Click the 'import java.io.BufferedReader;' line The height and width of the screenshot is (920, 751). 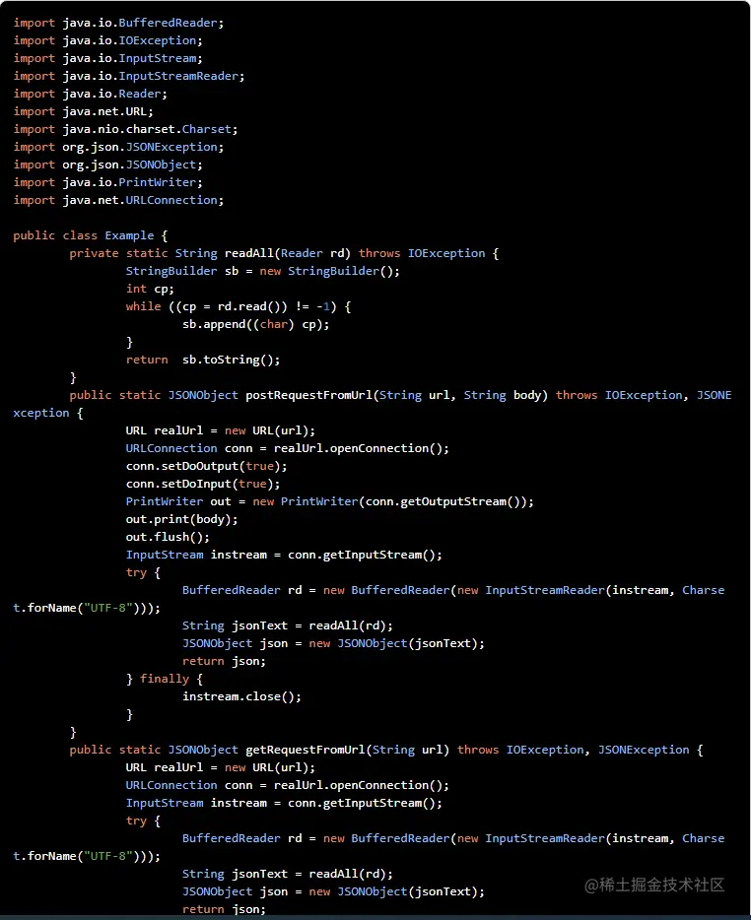click(x=118, y=23)
